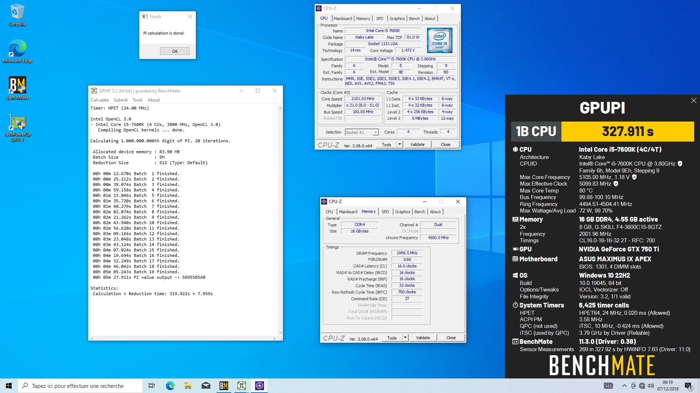Click the Intel Core i5 logo in CPU-Z
Screen dimensions: 700x393
(x=439, y=40)
